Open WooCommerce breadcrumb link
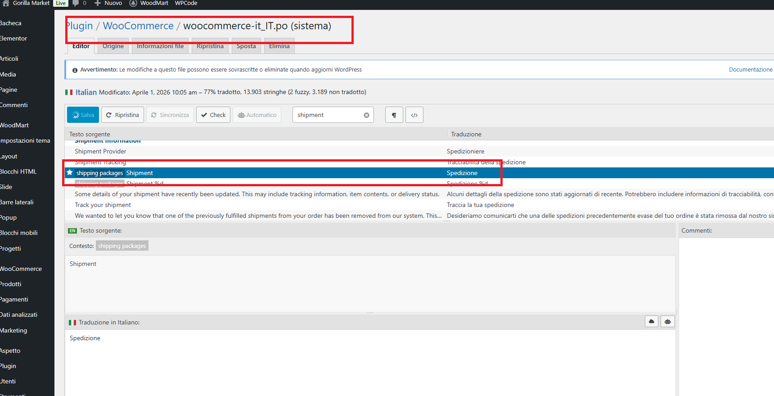Screen dimensions: 774x396 [138, 26]
